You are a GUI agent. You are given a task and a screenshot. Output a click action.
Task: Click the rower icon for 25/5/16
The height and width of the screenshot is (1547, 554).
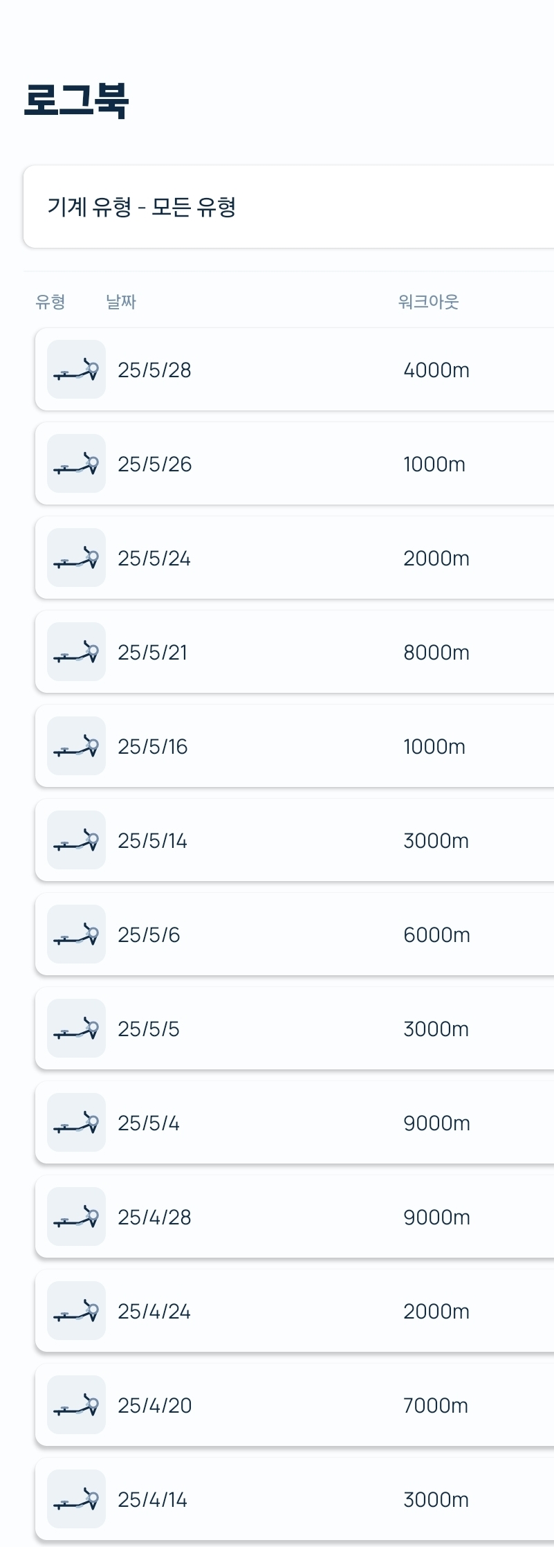[x=76, y=746]
